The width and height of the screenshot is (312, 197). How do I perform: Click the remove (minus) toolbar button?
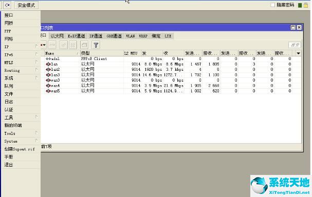pyautogui.click(x=52, y=45)
